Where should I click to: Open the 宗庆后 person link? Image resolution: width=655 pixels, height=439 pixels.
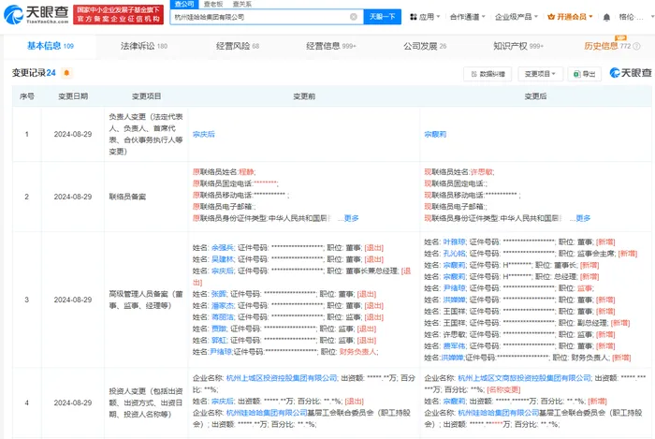pos(204,135)
